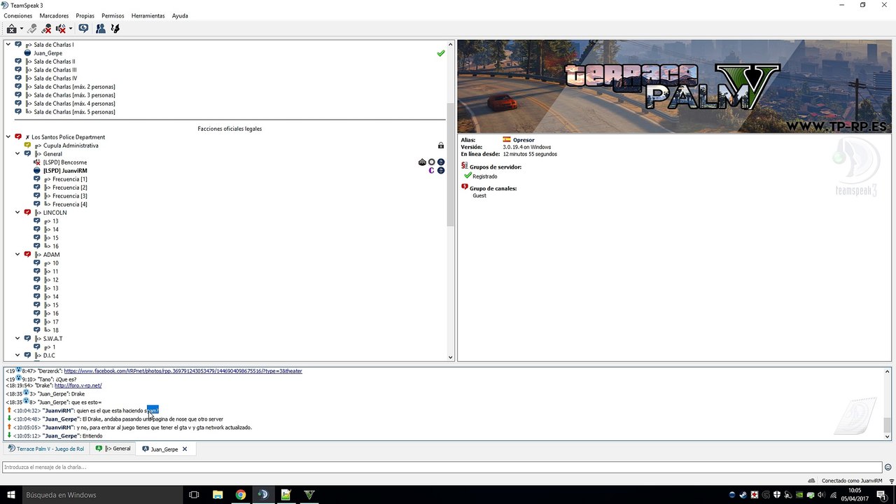The image size is (896, 504).
Task: Collapse the ADAM channel group
Action: click(17, 255)
